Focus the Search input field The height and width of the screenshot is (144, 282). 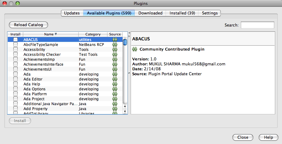[257, 25]
